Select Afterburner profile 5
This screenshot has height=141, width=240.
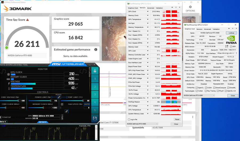95,110
